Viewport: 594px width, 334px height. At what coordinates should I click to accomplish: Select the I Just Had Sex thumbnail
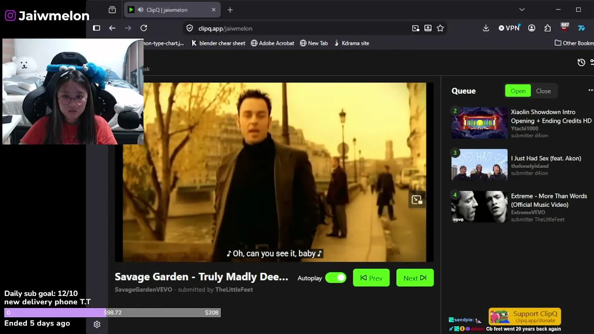coord(479,165)
